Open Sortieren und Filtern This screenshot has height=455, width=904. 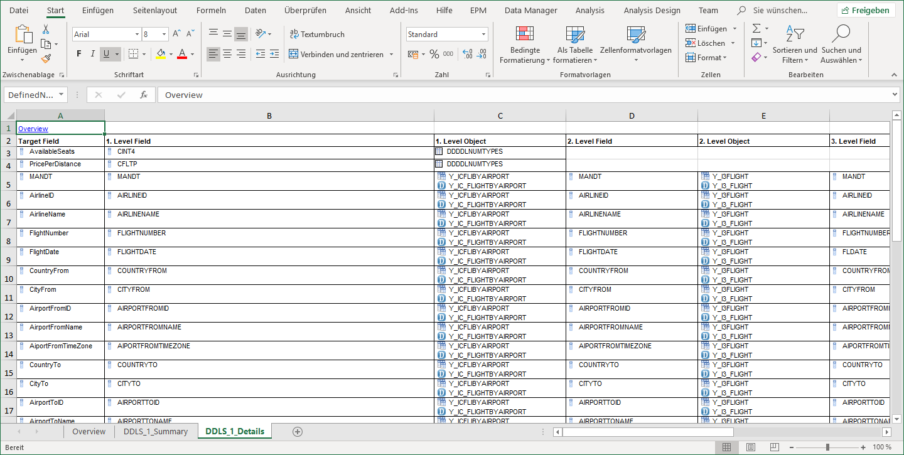point(795,42)
